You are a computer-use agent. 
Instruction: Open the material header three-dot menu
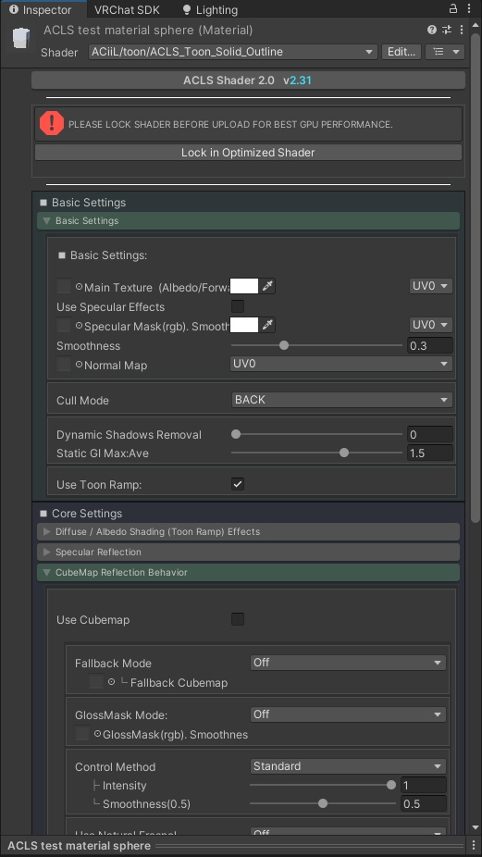462,30
